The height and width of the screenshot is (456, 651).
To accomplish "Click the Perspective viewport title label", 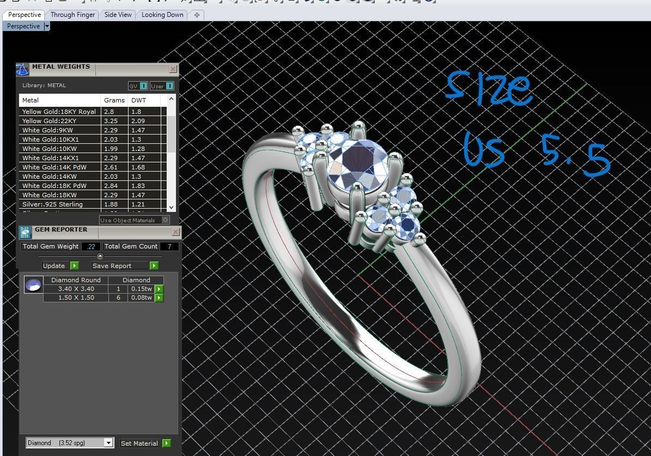I will (x=23, y=26).
